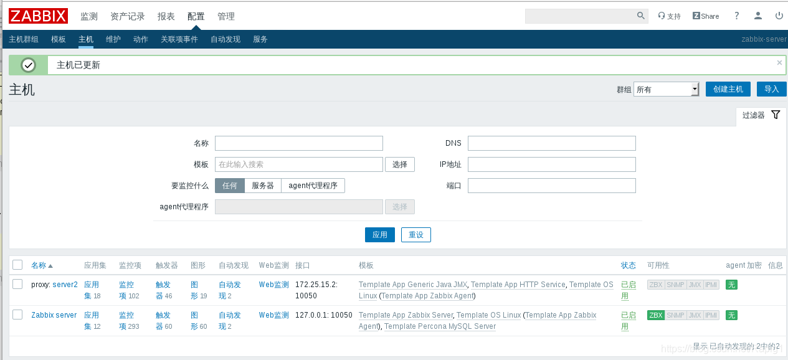Click the SNMP badge for server2
788x360 pixels.
coord(675,285)
